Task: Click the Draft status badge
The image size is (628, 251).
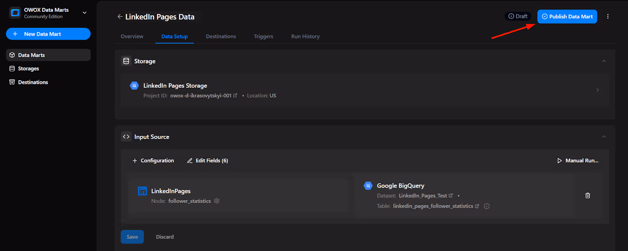Action: click(x=518, y=16)
